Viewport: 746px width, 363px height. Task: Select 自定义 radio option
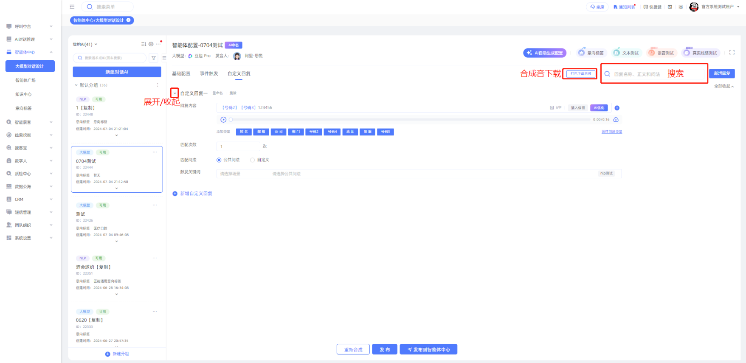[253, 160]
